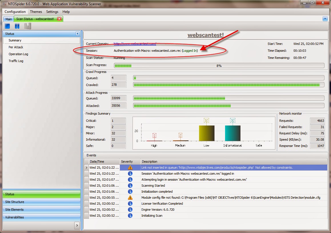Select the Requests value field
Image resolution: width=331 pixels, height=233 pixels.
[x=317, y=121]
